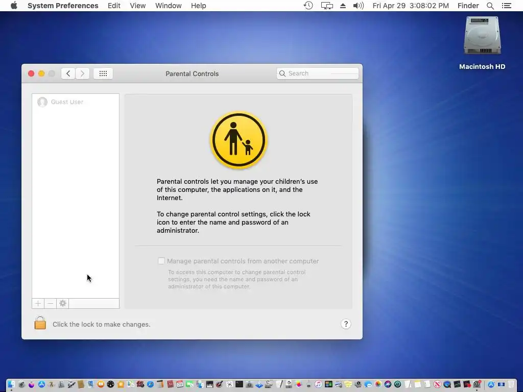Open the Apple menu

pos(14,6)
